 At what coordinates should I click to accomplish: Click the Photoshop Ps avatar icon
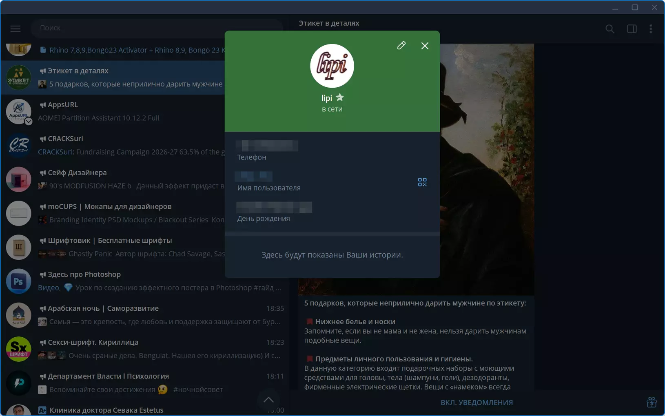(18, 281)
